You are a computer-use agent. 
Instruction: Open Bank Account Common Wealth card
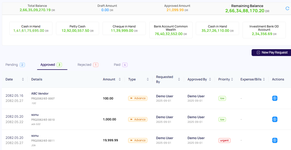pos(171,30)
